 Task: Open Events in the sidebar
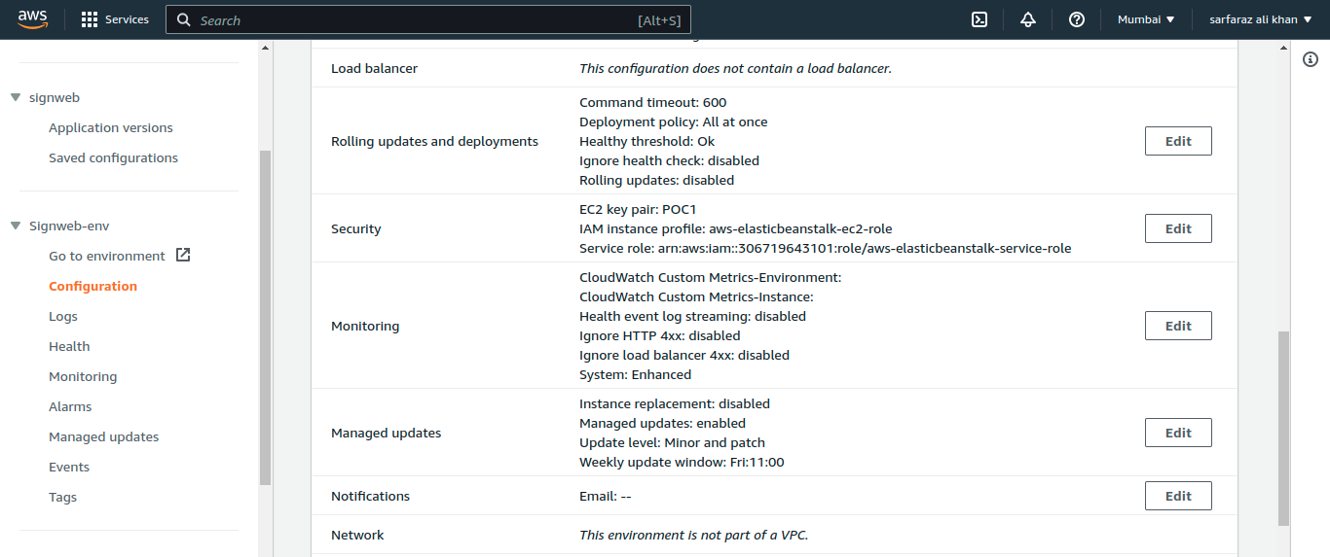pyautogui.click(x=69, y=467)
